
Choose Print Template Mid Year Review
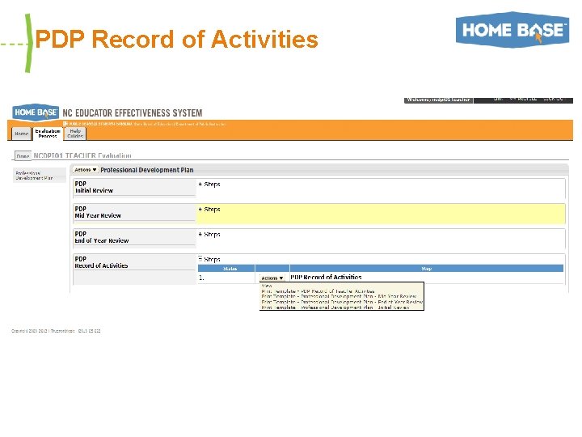pyautogui.click(x=339, y=296)
